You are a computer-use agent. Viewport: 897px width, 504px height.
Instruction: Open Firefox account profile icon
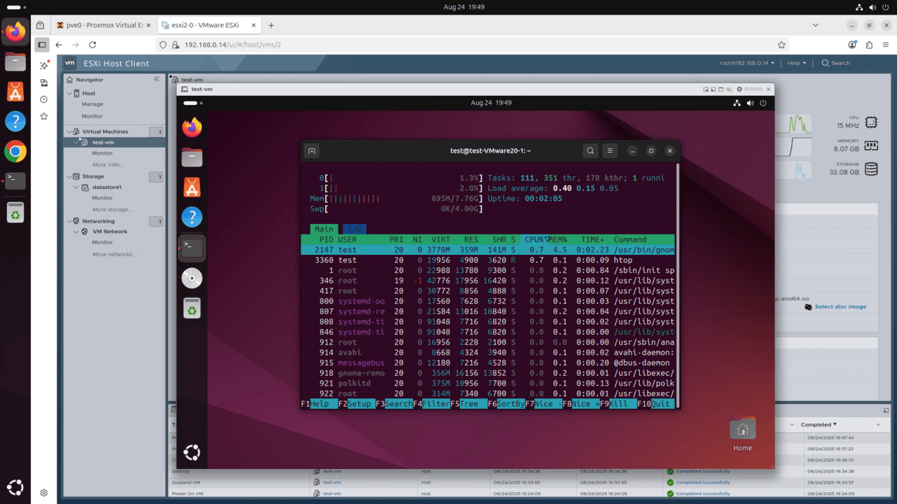click(852, 45)
